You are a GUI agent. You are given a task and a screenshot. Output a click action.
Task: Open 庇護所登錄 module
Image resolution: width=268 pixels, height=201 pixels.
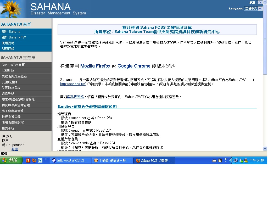[26, 82]
